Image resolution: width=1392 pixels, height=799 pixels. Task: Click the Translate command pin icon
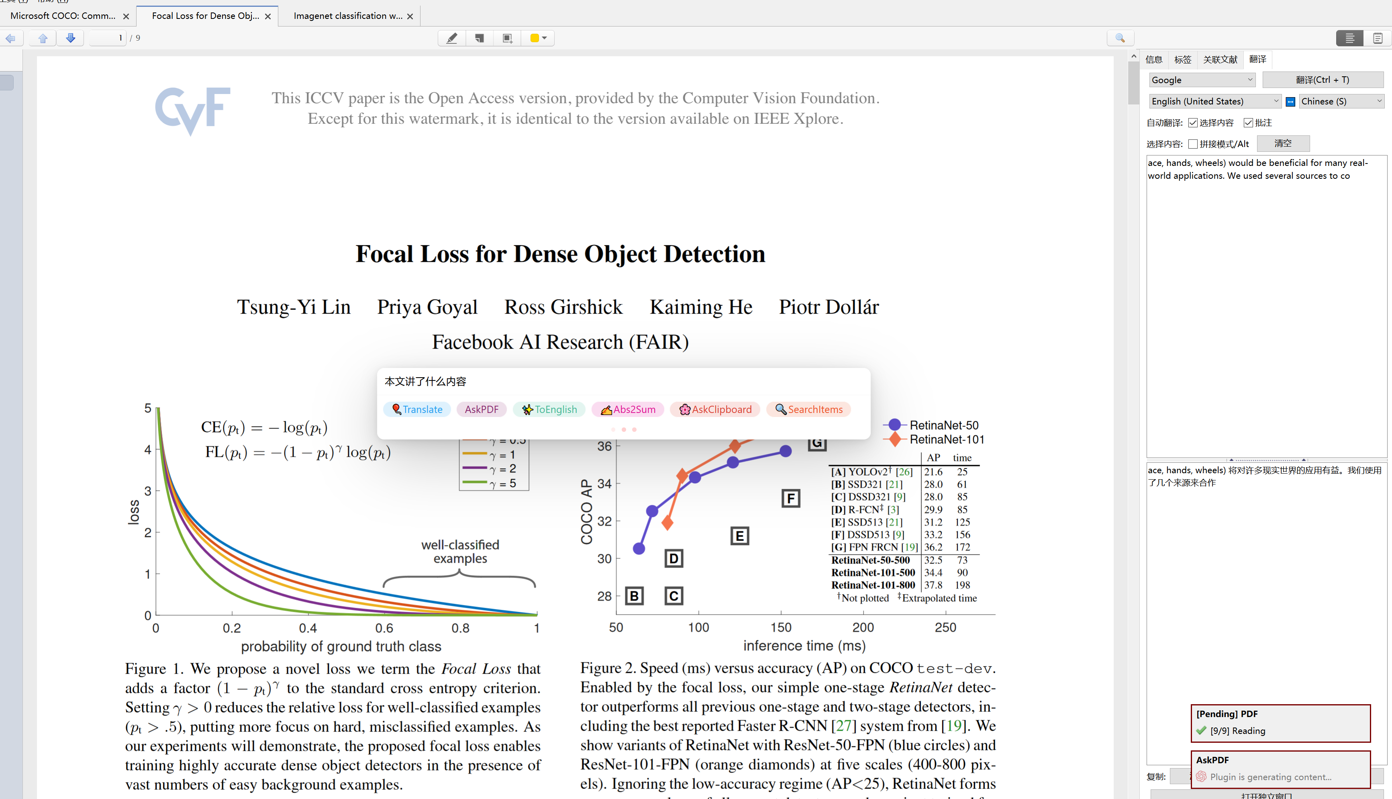[396, 409]
